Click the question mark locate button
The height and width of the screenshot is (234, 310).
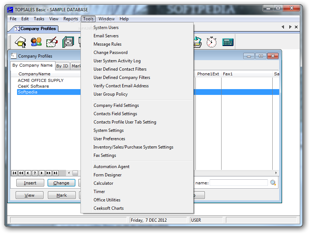(x=35, y=173)
